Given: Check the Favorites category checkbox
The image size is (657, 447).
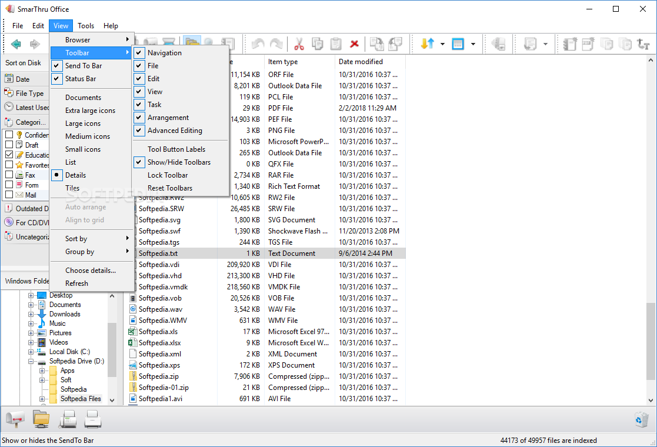Looking at the screenshot, I should 9,165.
